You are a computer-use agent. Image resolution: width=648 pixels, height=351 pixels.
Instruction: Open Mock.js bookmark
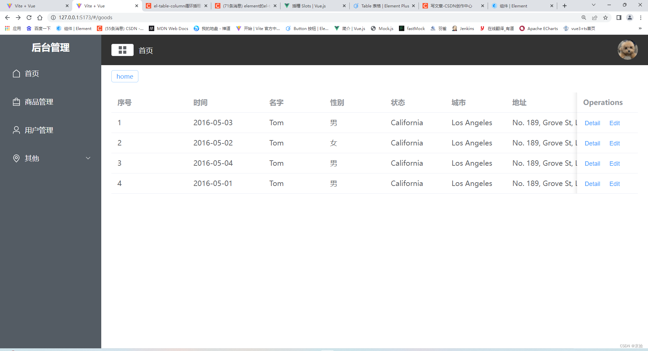click(382, 28)
